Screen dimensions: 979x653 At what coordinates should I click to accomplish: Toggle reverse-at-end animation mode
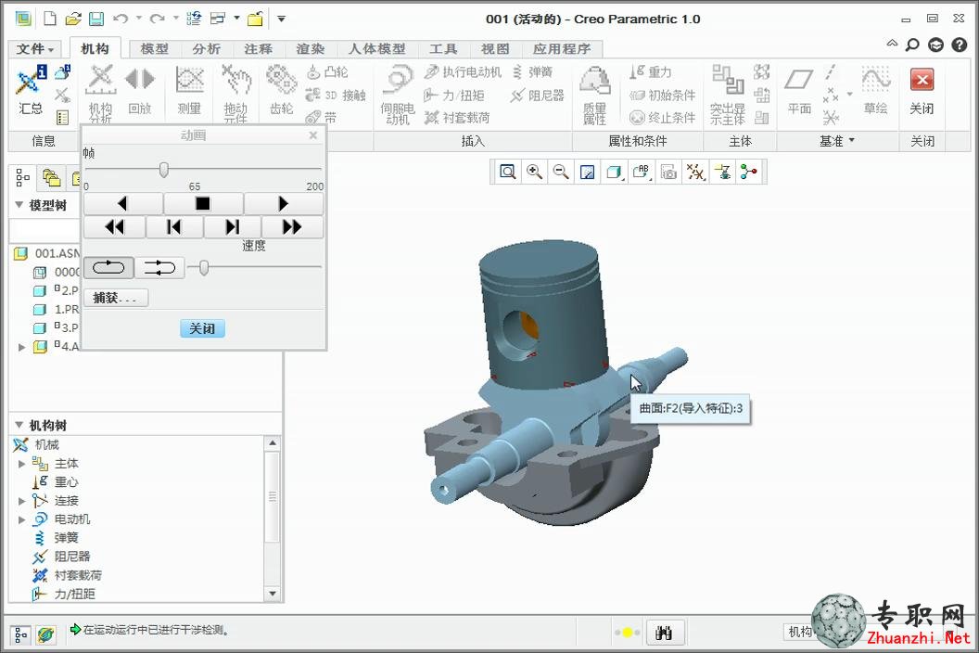point(159,268)
